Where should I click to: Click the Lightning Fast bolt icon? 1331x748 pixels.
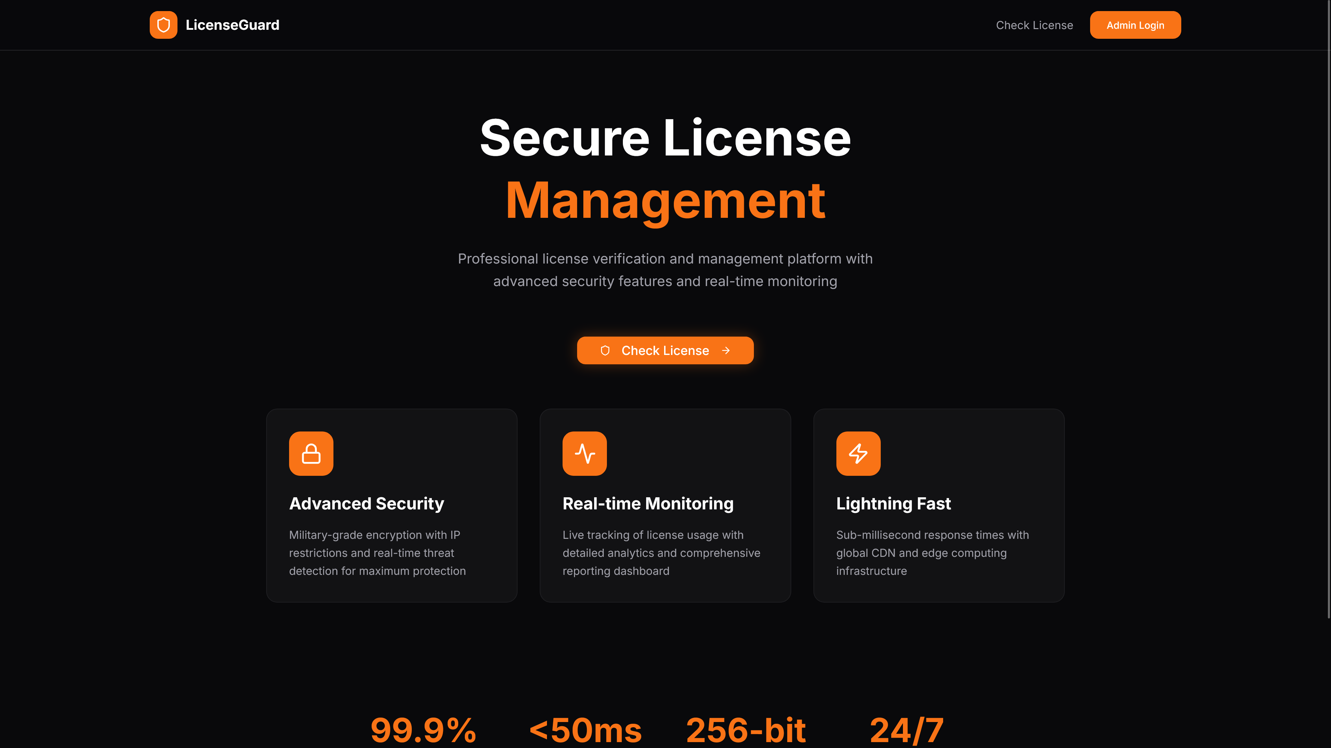[858, 453]
